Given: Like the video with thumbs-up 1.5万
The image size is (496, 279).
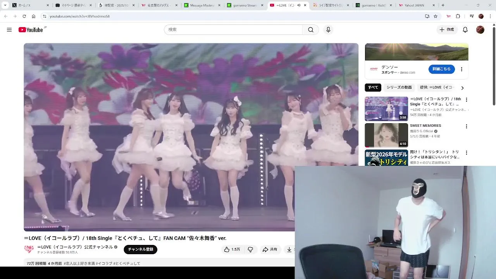Looking at the screenshot, I should pos(232,250).
